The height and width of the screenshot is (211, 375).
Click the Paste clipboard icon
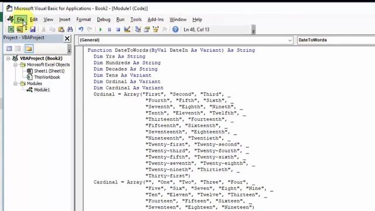pyautogui.click(x=61, y=29)
